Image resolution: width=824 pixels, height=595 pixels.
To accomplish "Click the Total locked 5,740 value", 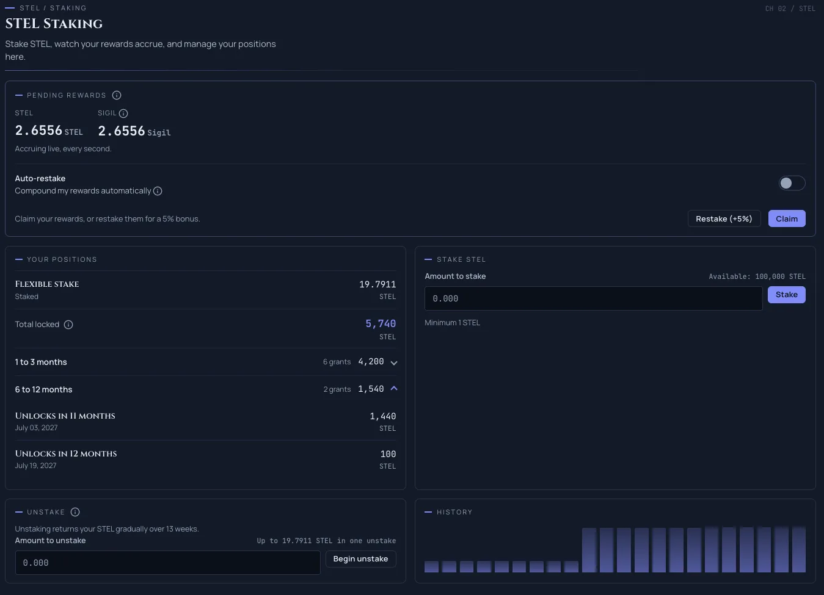I will (x=381, y=323).
